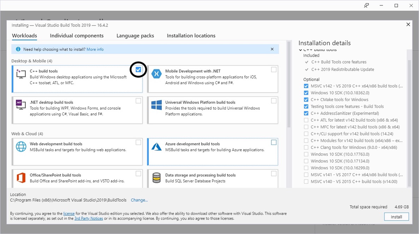The height and width of the screenshot is (234, 419).
Task: Check Windows 10 SDK (10.0.17134.0)
Action: 306,161
